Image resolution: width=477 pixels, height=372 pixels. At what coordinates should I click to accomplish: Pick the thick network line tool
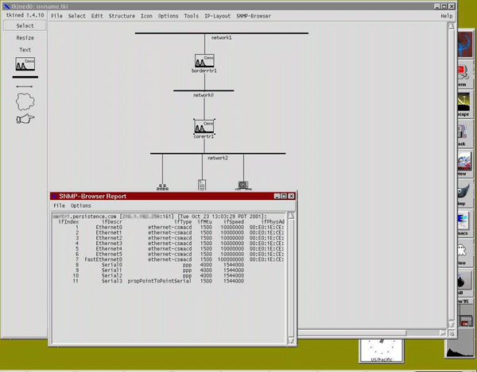pos(25,77)
